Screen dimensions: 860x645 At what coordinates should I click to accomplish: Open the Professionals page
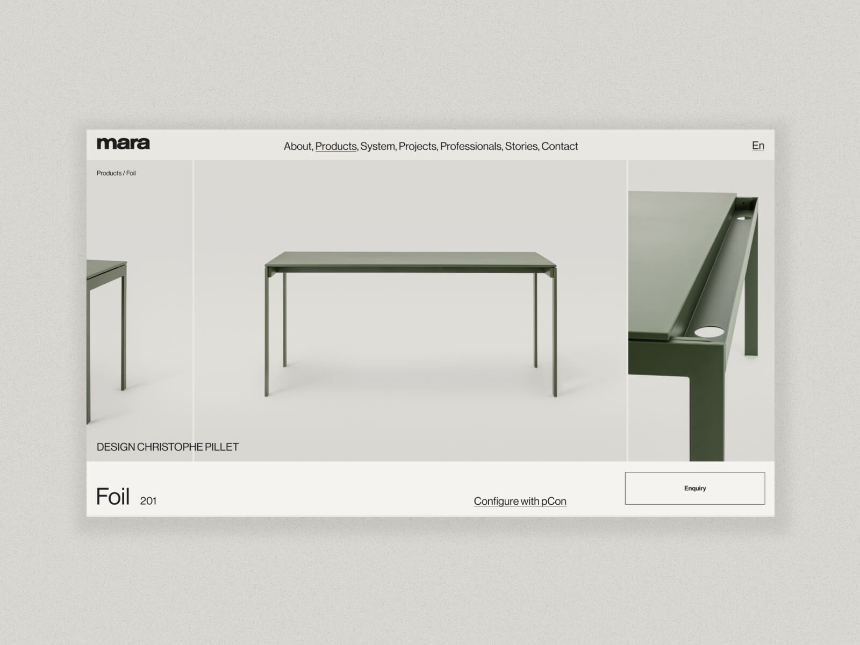tap(470, 146)
